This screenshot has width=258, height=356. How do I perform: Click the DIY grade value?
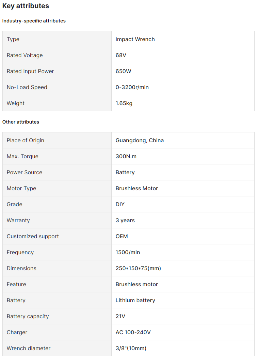[120, 204]
